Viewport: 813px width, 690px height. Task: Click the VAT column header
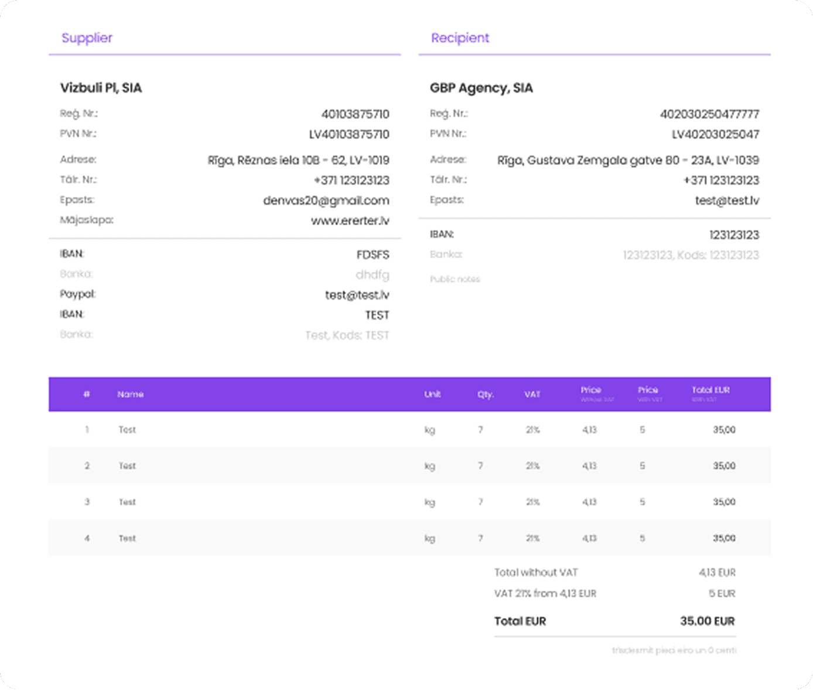coord(532,395)
